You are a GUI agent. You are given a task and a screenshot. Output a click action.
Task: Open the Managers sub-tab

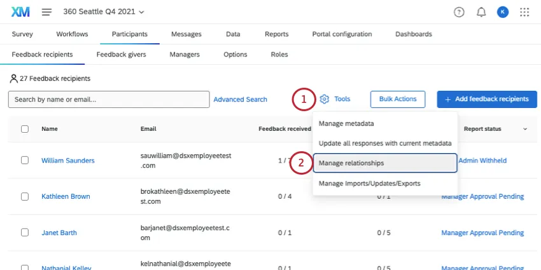(185, 55)
